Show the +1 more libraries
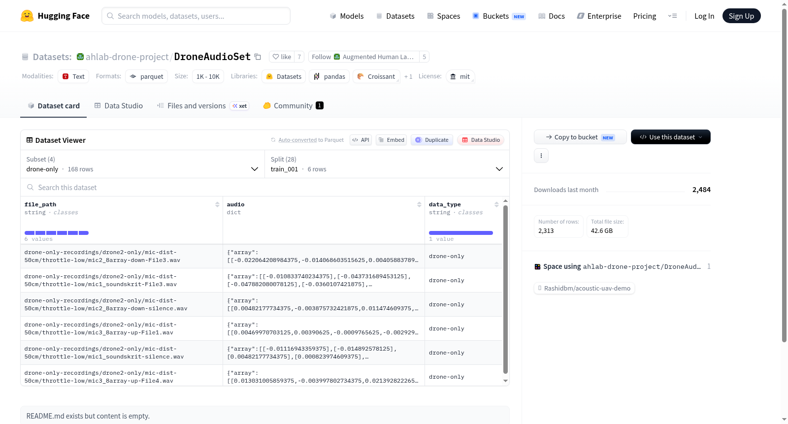Image resolution: width=788 pixels, height=424 pixels. pyautogui.click(x=408, y=76)
